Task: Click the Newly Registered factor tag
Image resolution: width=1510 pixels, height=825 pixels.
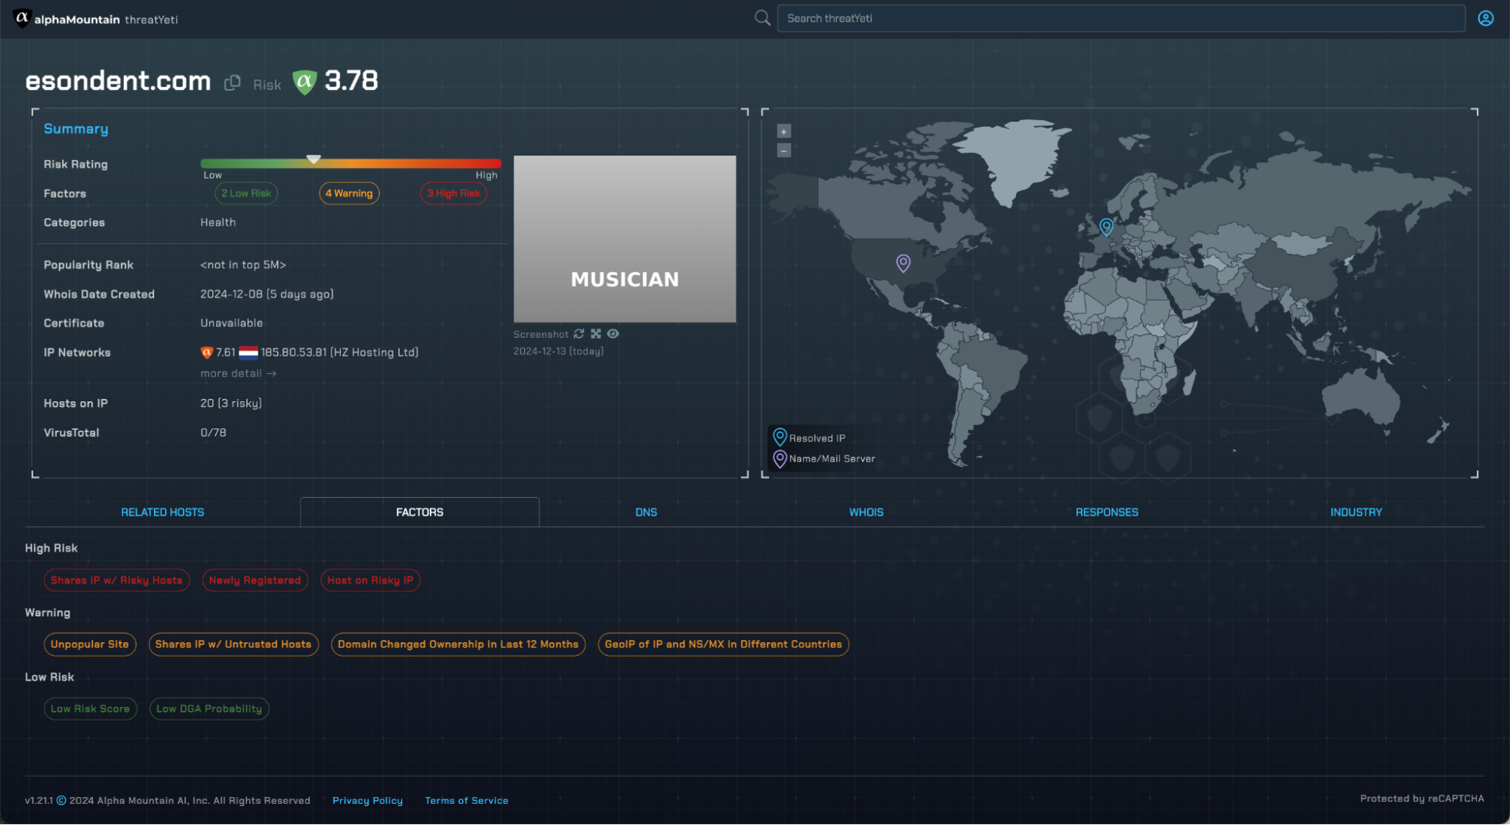Action: [255, 580]
